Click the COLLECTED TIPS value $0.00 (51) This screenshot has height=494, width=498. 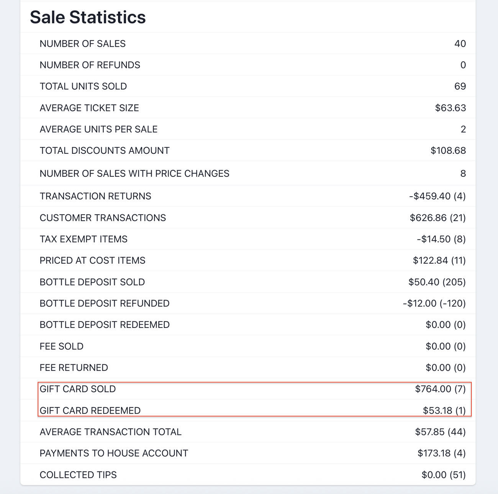coord(443,475)
